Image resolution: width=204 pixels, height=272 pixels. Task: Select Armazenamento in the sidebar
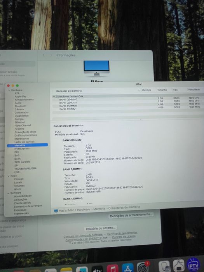24,99
